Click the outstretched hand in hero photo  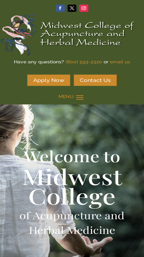coord(96,244)
